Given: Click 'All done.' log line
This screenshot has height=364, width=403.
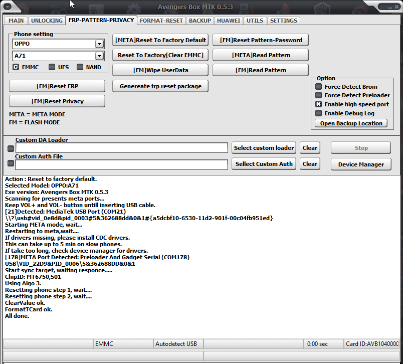Looking at the screenshot, I should point(17,316).
